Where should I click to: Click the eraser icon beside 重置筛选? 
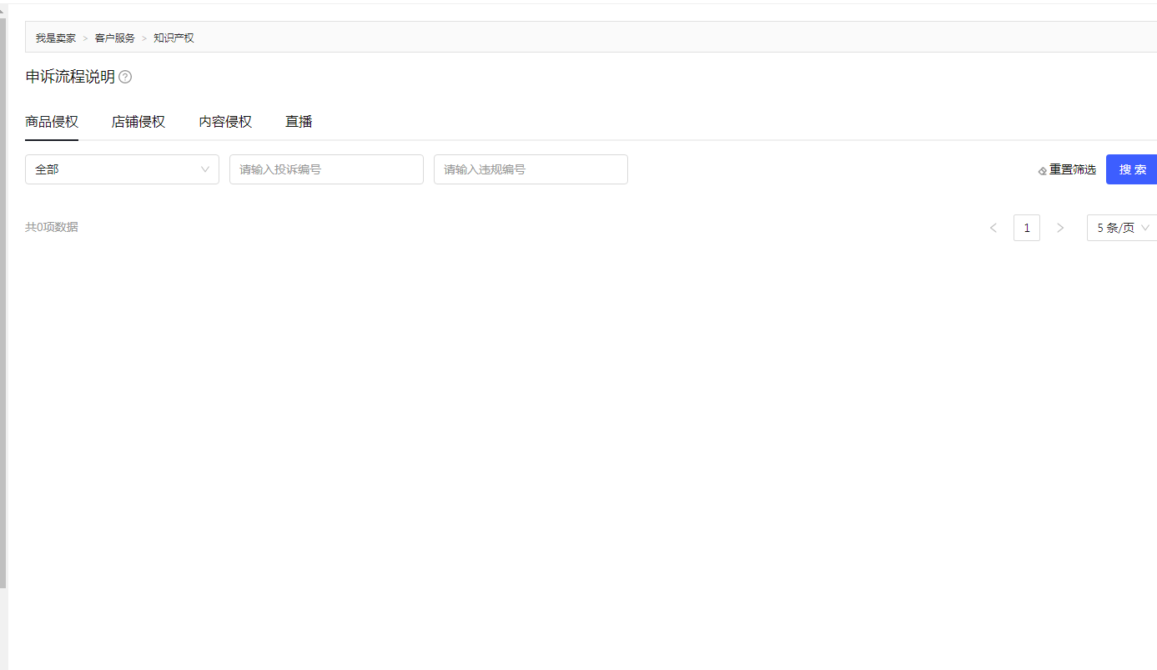(1043, 170)
